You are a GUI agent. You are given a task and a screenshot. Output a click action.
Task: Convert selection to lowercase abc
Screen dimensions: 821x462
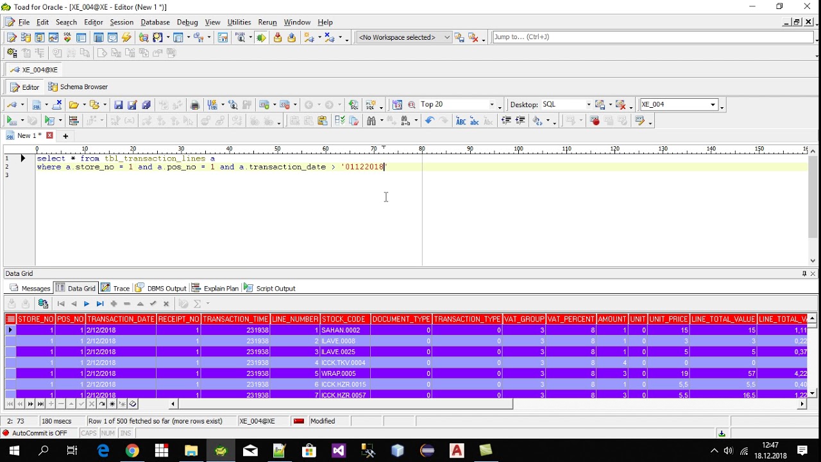pos(475,121)
